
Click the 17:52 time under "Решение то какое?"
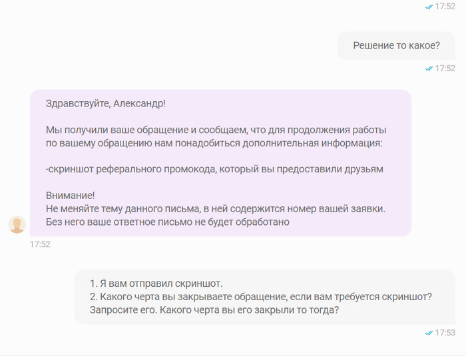445,68
